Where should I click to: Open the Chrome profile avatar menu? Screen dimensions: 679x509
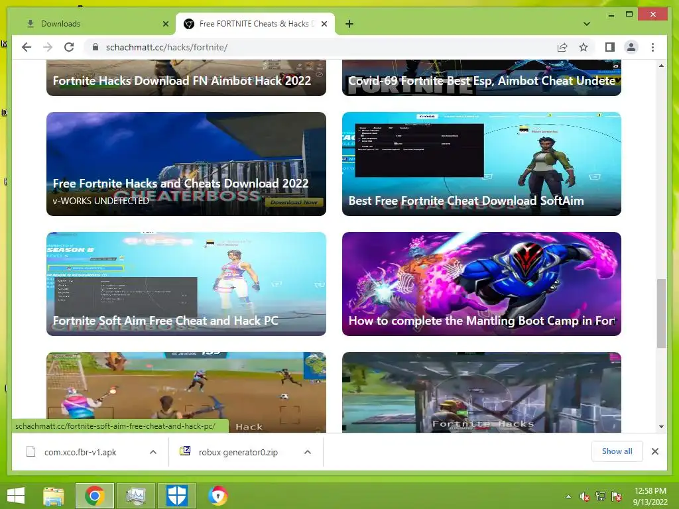pos(631,47)
